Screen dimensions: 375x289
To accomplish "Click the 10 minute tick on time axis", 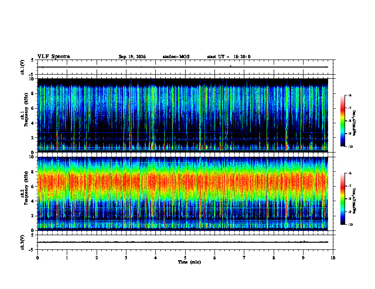I will [333, 258].
